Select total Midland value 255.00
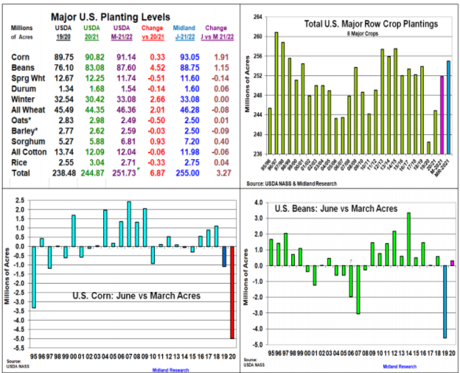 point(187,173)
